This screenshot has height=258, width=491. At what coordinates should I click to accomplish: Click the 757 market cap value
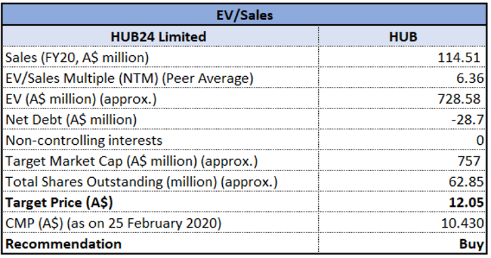pyautogui.click(x=468, y=161)
